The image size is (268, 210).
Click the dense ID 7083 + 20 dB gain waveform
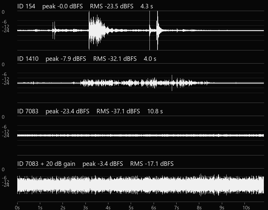(141, 185)
